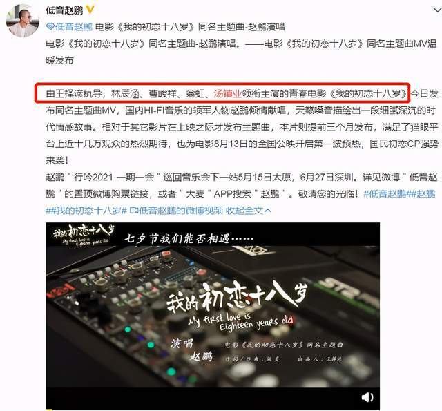The width and height of the screenshot is (442, 411).
Task: Click the collapse arrow after 收起全文
Action: [268, 211]
